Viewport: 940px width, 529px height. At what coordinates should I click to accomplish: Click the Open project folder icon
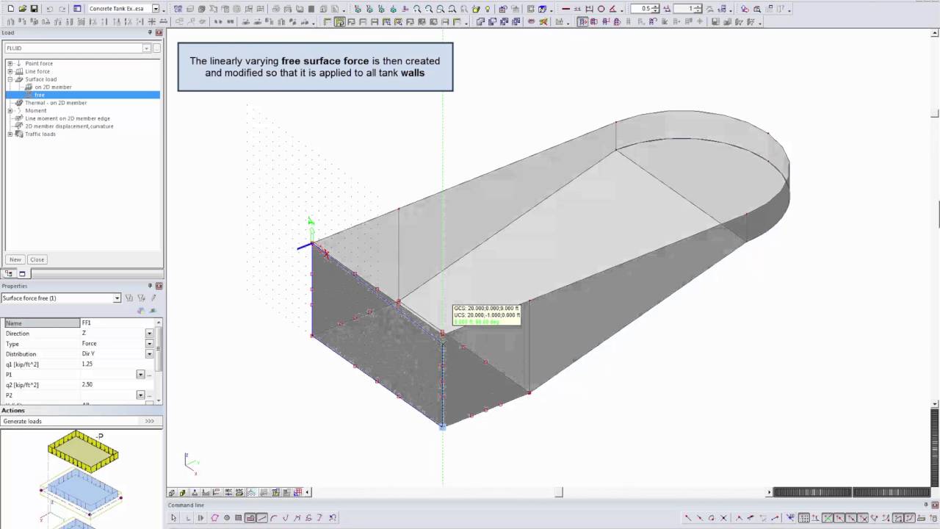coord(23,9)
